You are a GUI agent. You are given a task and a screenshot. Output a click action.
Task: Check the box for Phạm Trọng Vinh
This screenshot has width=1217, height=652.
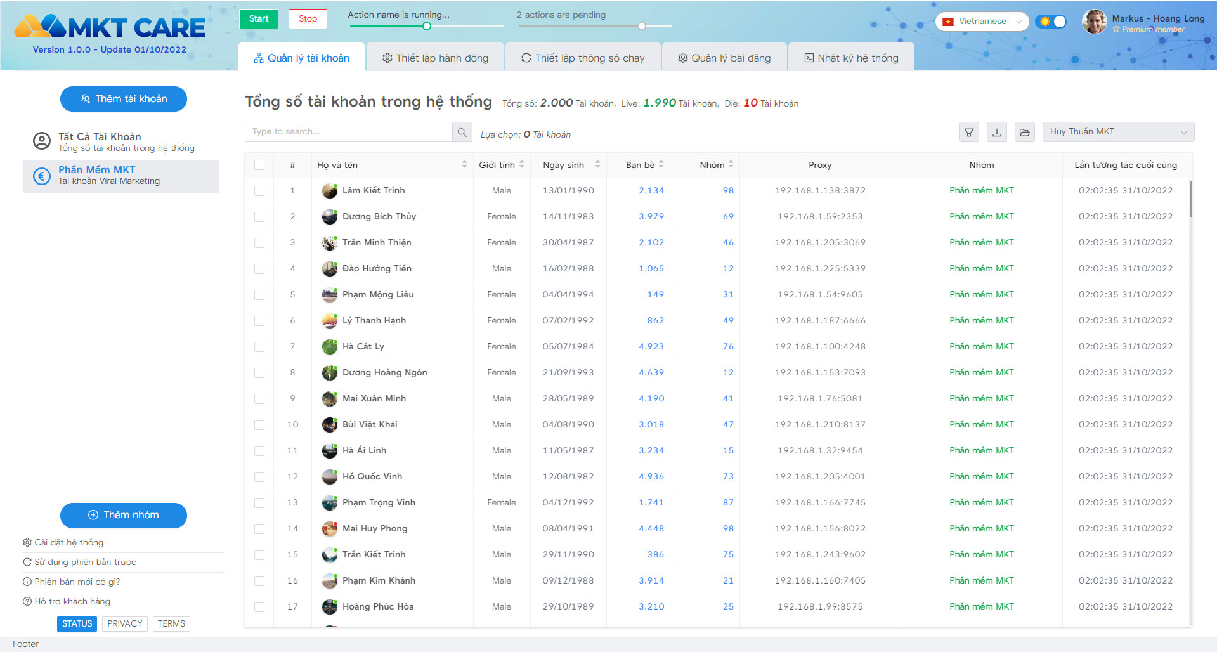click(x=259, y=502)
